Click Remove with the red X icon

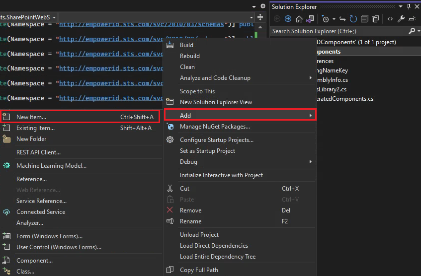coord(240,210)
